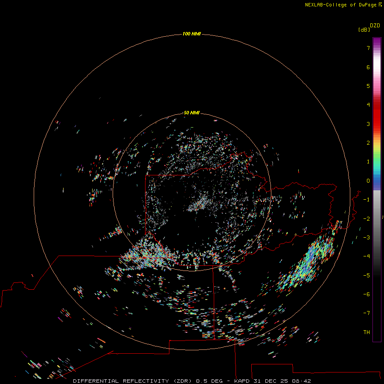384x384 pixels.
Task: Click the -1 value on color scale
Action: click(x=367, y=200)
